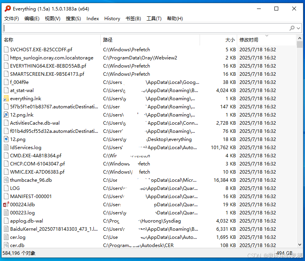
Task: Click file icon of SMARTSCREEN.EXE-9B5E4173.pf
Action: (6, 74)
